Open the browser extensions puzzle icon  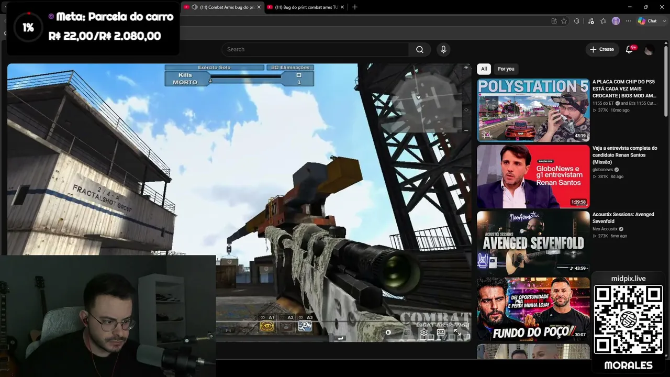click(577, 21)
